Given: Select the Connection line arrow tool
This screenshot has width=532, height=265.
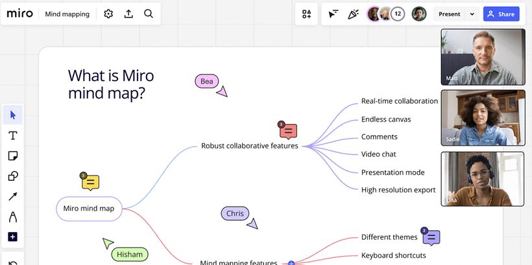Looking at the screenshot, I should click(x=13, y=196).
